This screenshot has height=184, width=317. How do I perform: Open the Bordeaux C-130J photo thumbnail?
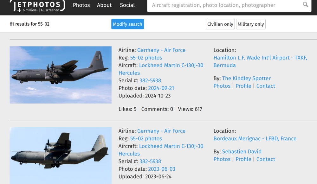[x=61, y=155]
